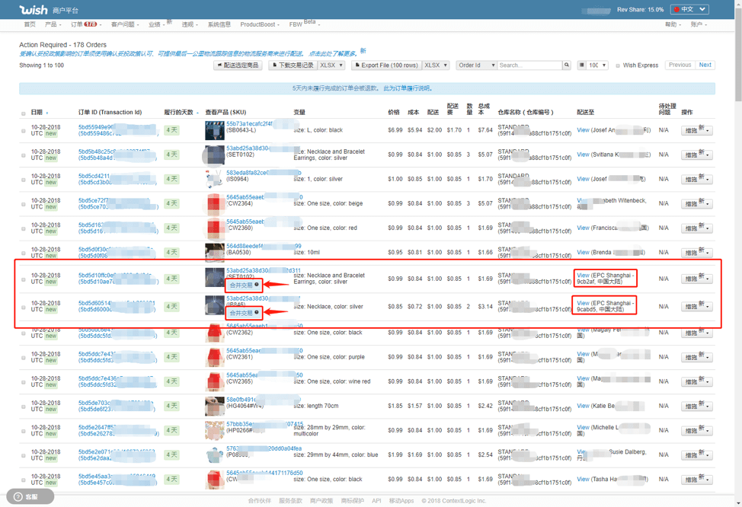Open the ProductBoost menu
The width and height of the screenshot is (742, 507).
[260, 24]
